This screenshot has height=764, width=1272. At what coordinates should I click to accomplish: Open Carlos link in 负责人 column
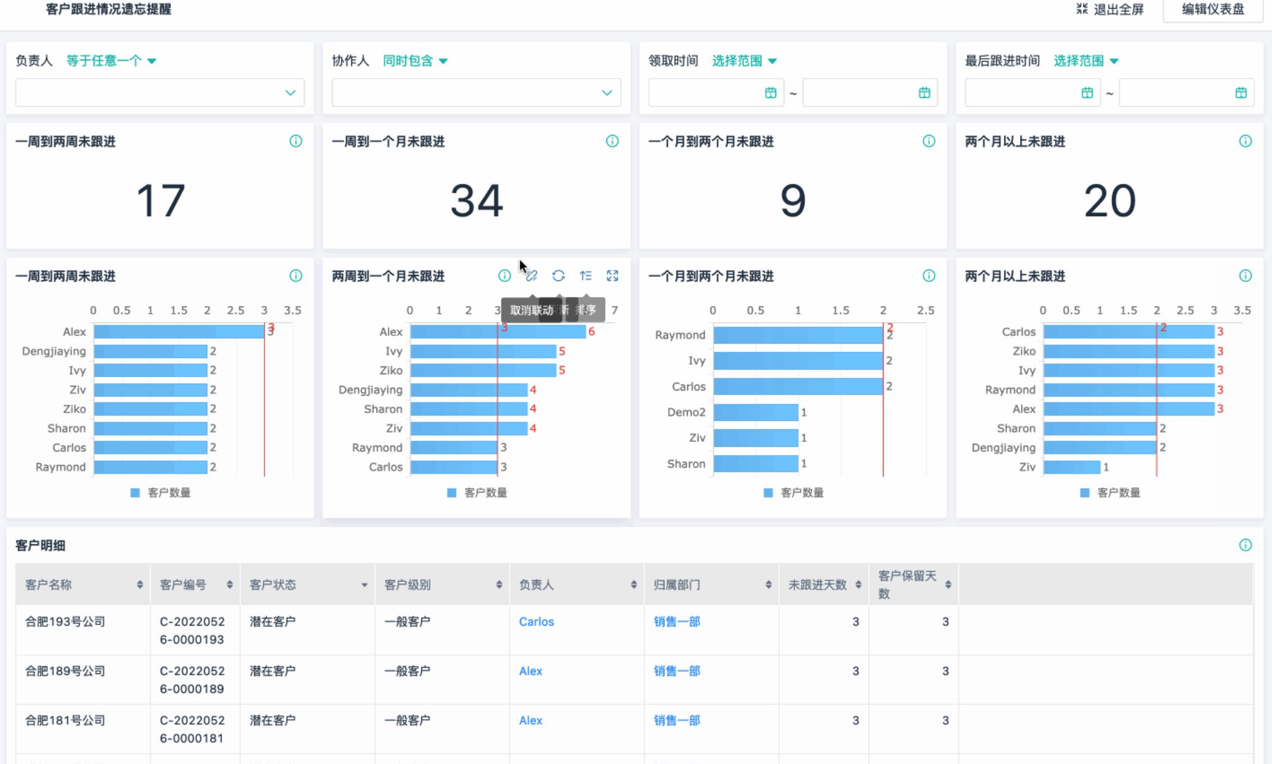pyautogui.click(x=536, y=621)
